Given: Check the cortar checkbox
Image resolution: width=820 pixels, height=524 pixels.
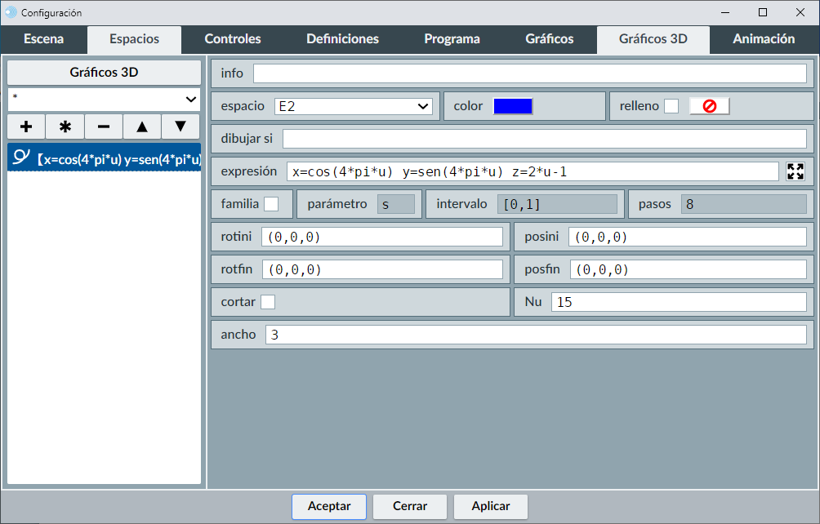Looking at the screenshot, I should (x=268, y=302).
